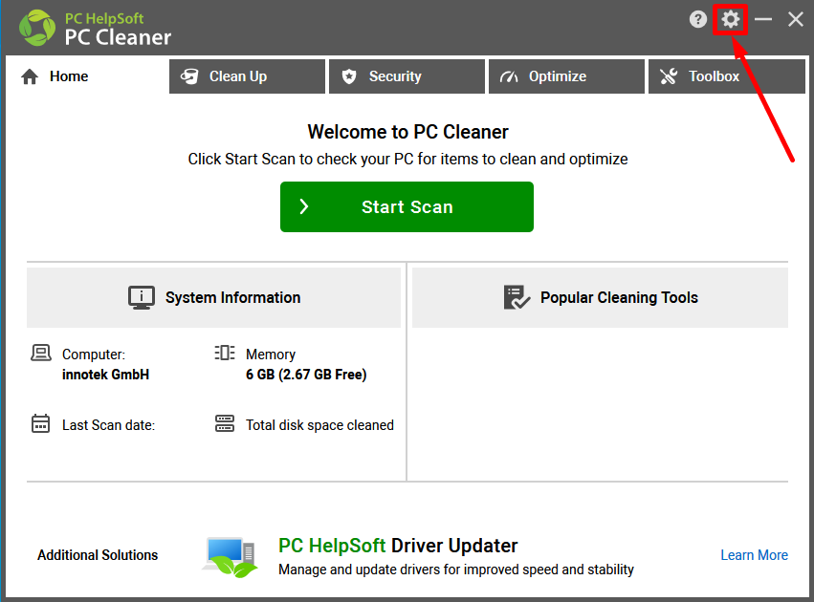
Task: Click the Memory chip icon
Action: pyautogui.click(x=225, y=354)
